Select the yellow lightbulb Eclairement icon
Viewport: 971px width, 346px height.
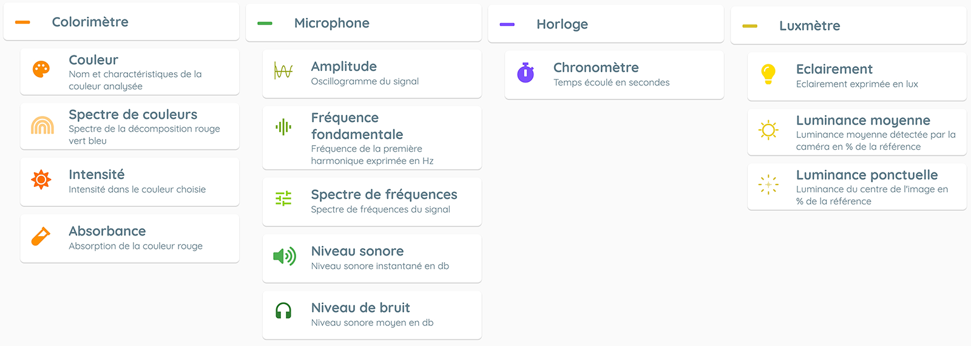[x=768, y=74]
